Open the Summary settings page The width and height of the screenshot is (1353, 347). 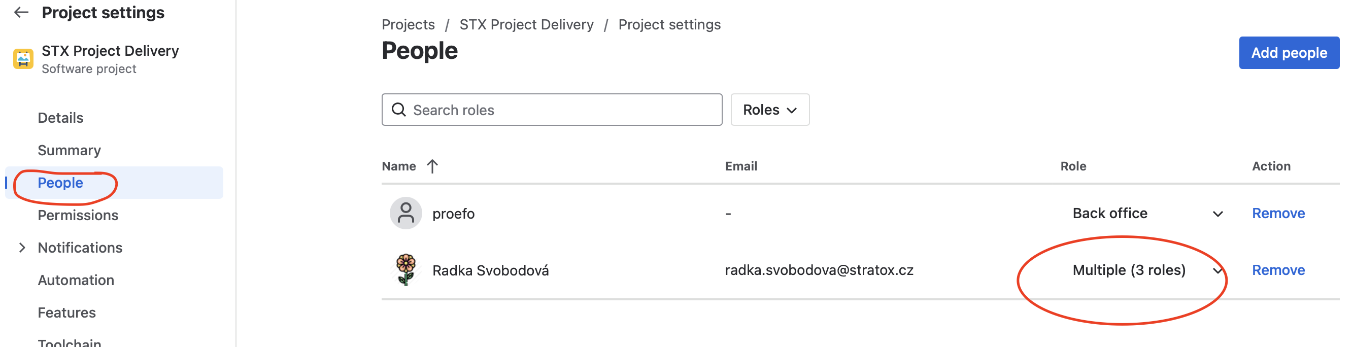pos(70,150)
